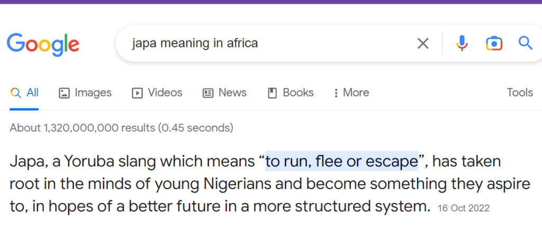Click the Videos tab play icon
The width and height of the screenshot is (542, 227).
137,93
